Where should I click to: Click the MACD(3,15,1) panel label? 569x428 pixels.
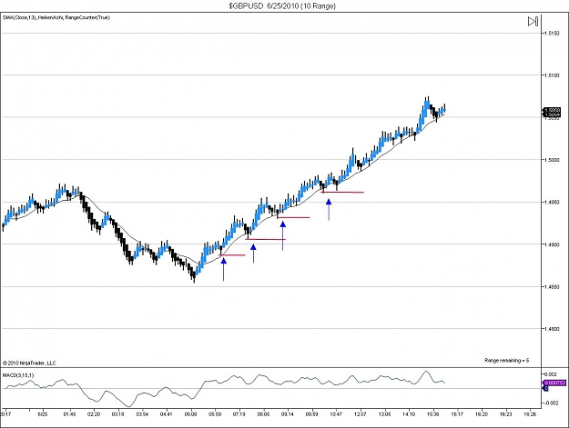coord(18,375)
